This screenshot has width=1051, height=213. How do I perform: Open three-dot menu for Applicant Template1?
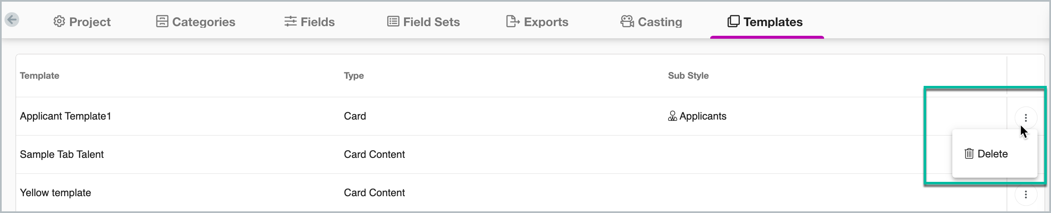1026,118
